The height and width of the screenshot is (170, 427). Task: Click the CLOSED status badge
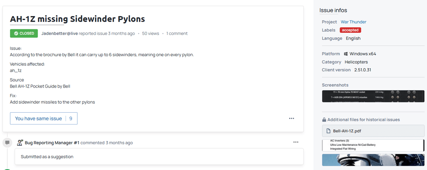pos(24,33)
